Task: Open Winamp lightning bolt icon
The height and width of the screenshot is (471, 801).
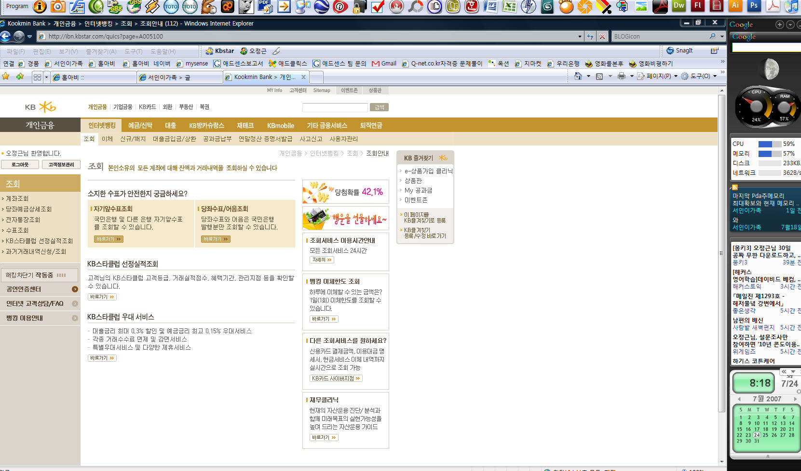Action: click(x=152, y=6)
